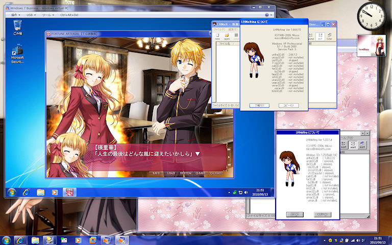Open the host Windows Start menu
The width and height of the screenshot is (392, 245).
tap(6, 240)
